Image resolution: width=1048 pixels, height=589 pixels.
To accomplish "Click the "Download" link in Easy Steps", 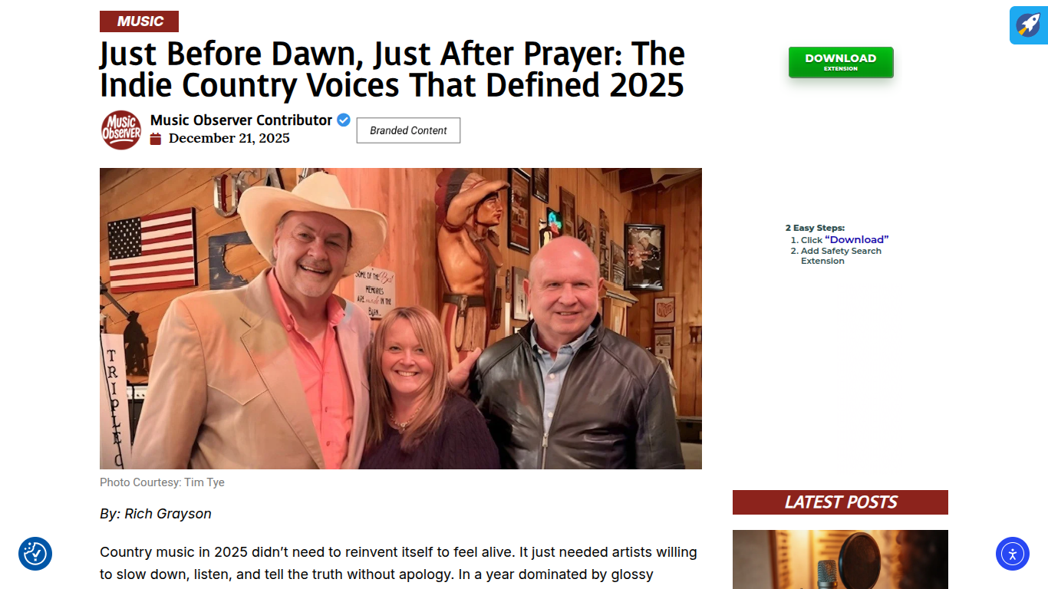I will click(x=856, y=239).
